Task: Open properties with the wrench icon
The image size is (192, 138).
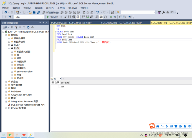Action: (164, 12)
